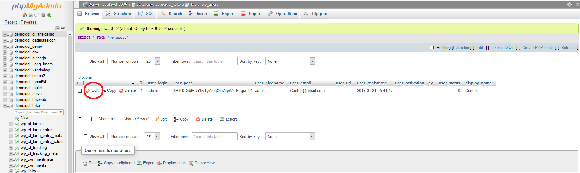Click red Delete icon in admin row
580x173 pixels.
121,90
